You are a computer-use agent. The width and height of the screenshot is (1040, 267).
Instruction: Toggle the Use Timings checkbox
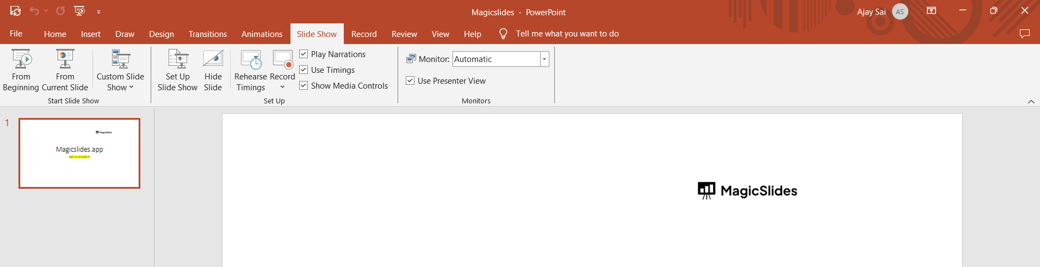click(304, 70)
